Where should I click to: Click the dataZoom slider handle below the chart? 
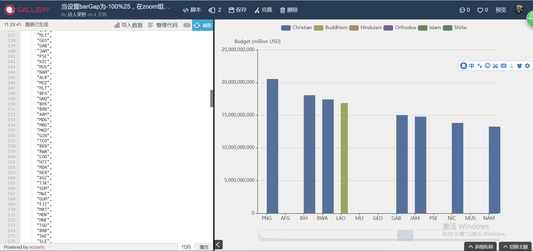(x=405, y=235)
